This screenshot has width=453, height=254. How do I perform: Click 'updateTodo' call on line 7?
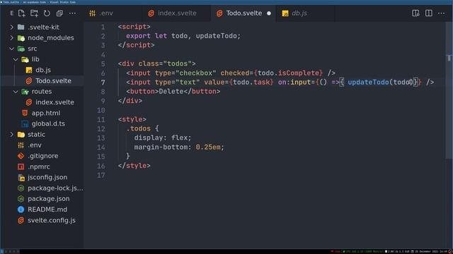click(x=368, y=83)
